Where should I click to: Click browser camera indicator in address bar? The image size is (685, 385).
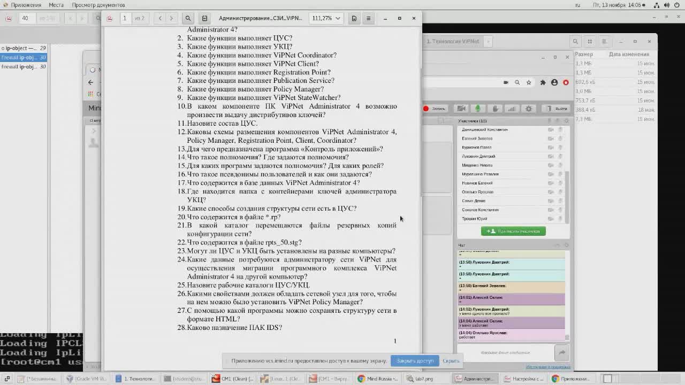506,82
